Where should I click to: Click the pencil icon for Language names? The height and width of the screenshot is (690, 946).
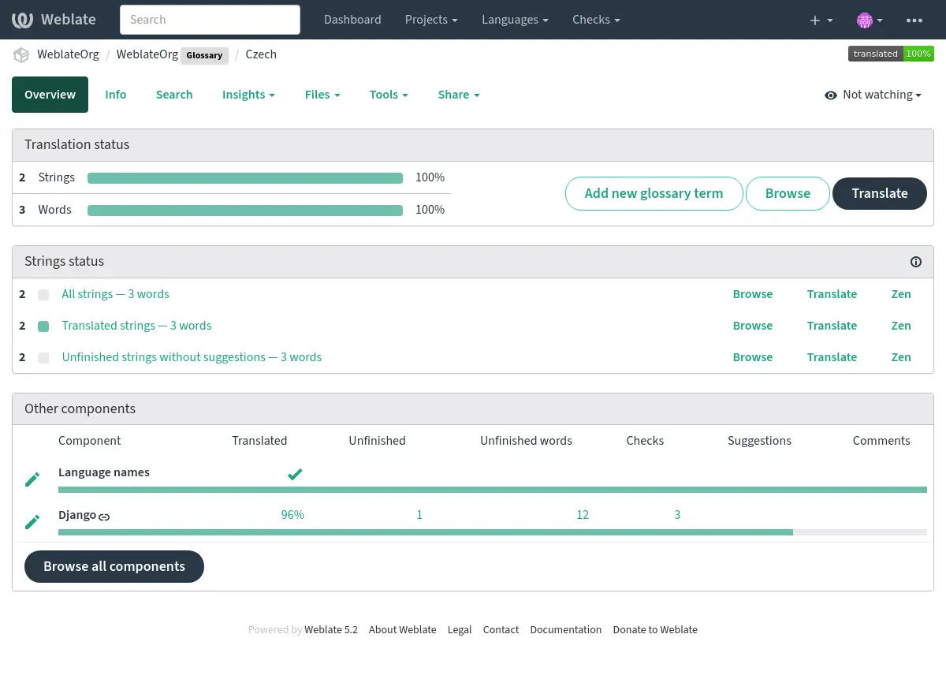pyautogui.click(x=32, y=479)
